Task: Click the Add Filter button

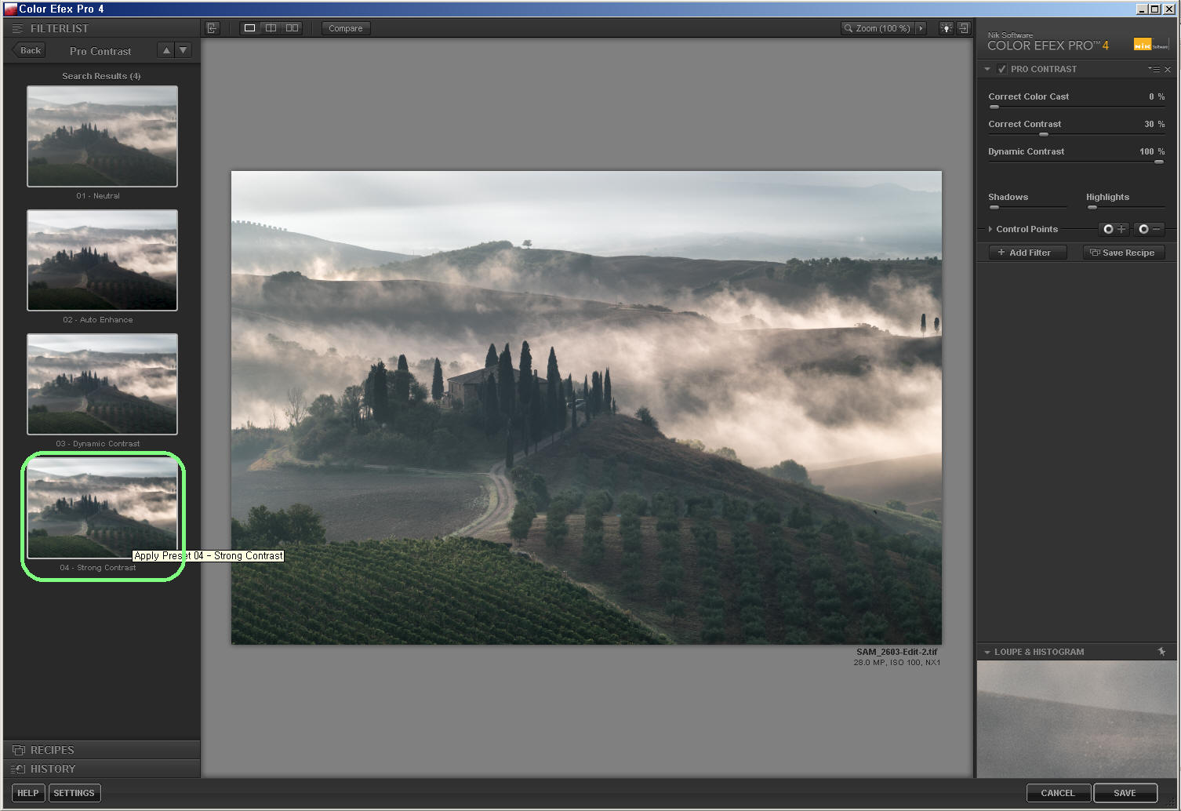Action: tap(1028, 253)
